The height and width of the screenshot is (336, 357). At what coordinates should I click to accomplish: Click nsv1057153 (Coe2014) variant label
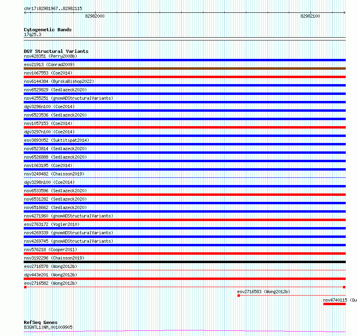point(48,123)
